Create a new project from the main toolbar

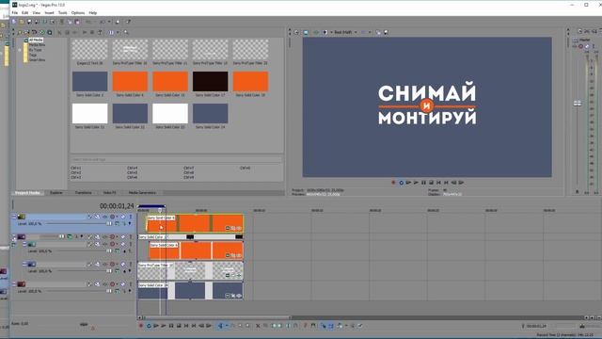14,22
